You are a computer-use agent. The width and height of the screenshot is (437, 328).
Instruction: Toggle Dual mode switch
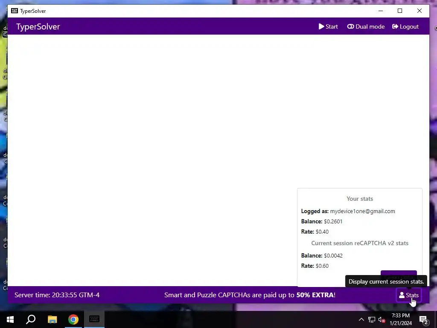366,26
